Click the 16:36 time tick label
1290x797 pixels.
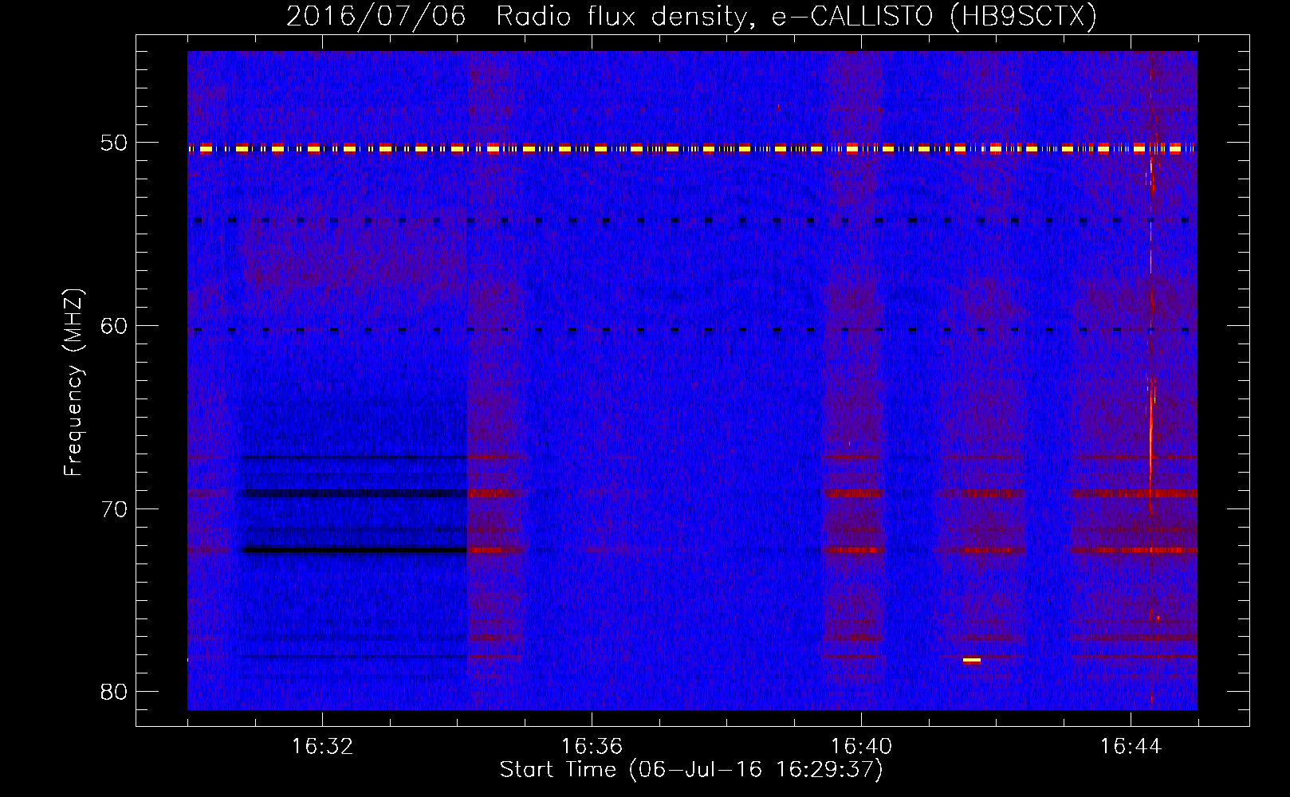(592, 747)
